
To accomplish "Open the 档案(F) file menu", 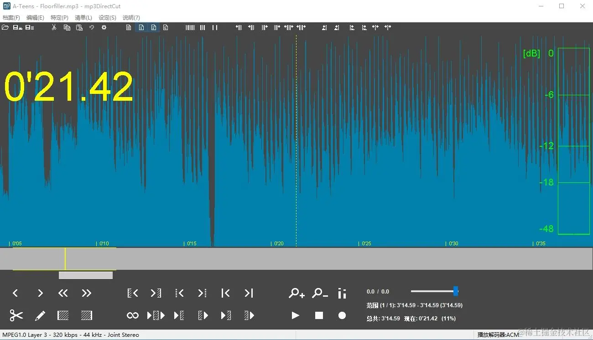I will click(x=11, y=18).
